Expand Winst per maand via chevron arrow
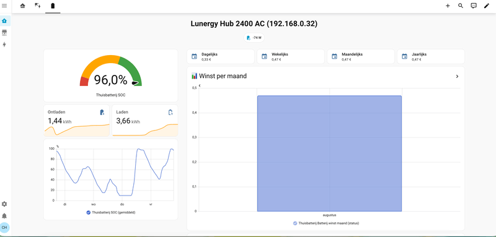496x237 pixels. pos(457,76)
